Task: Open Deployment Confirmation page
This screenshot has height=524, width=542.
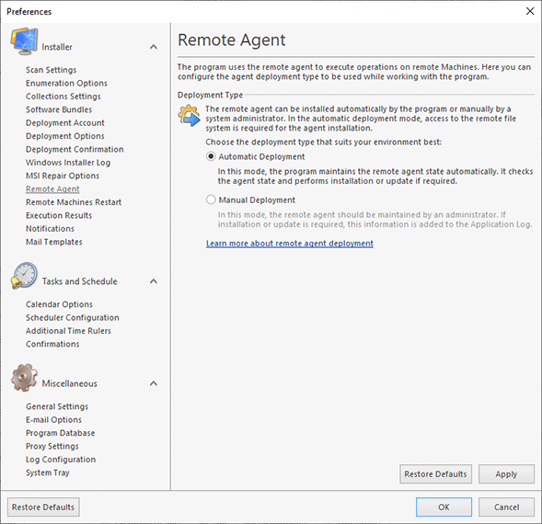Action: click(x=75, y=149)
